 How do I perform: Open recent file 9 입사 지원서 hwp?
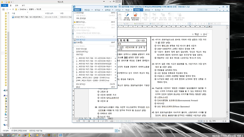pos(95,80)
